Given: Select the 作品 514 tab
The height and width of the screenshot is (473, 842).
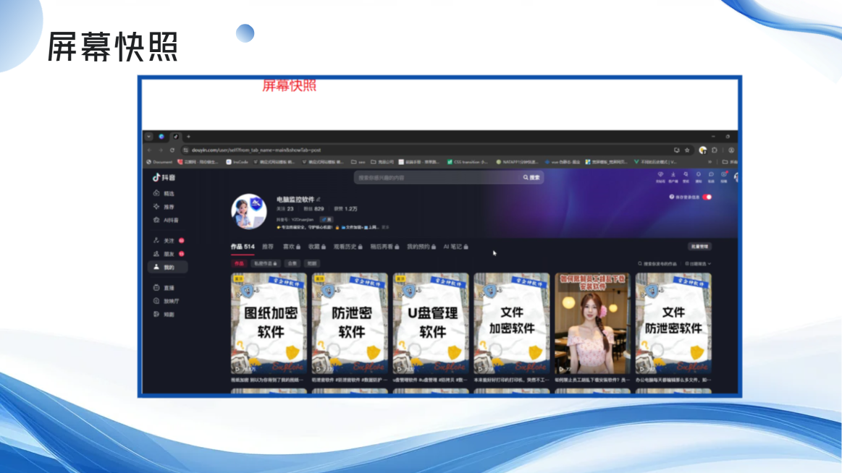Looking at the screenshot, I should click(243, 247).
